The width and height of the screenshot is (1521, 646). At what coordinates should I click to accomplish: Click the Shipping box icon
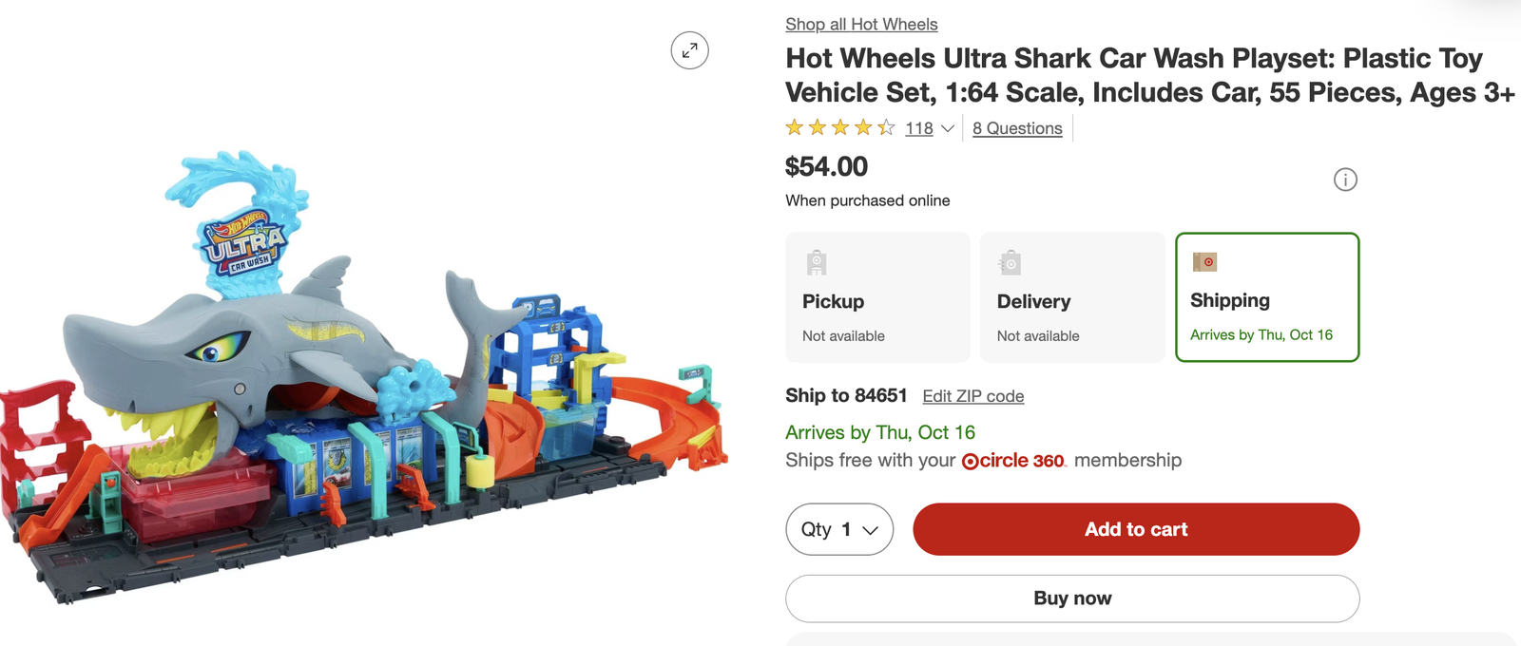1204,262
